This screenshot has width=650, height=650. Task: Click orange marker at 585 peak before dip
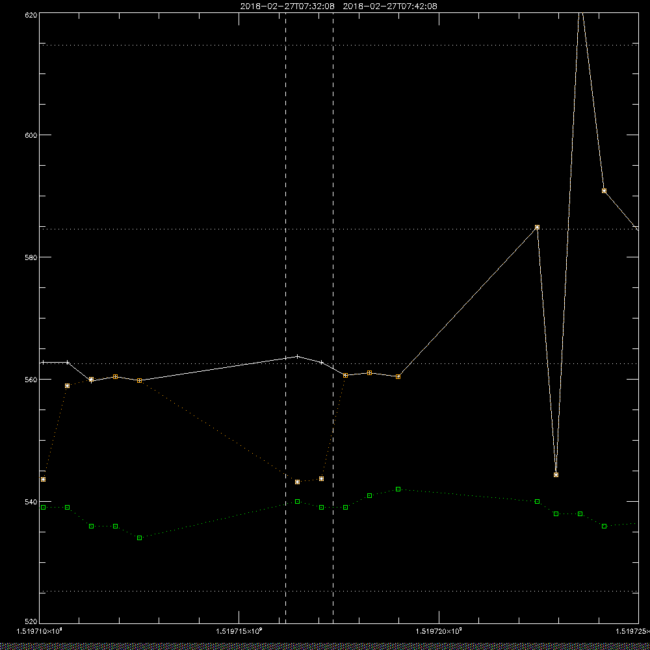[x=537, y=227]
